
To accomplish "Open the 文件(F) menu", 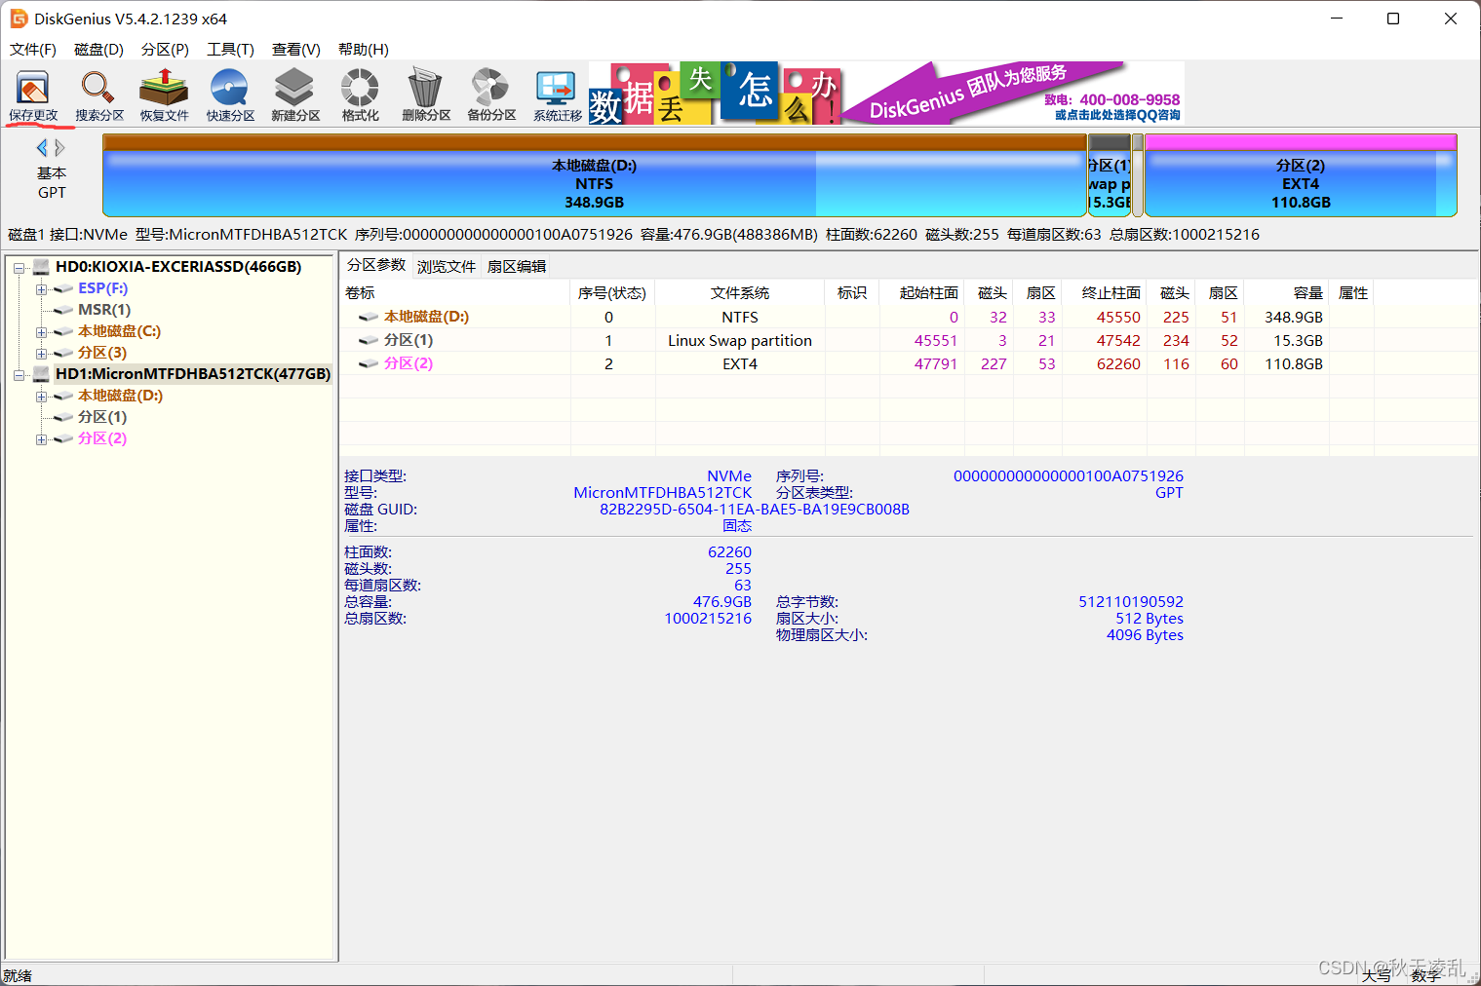I will 33,50.
